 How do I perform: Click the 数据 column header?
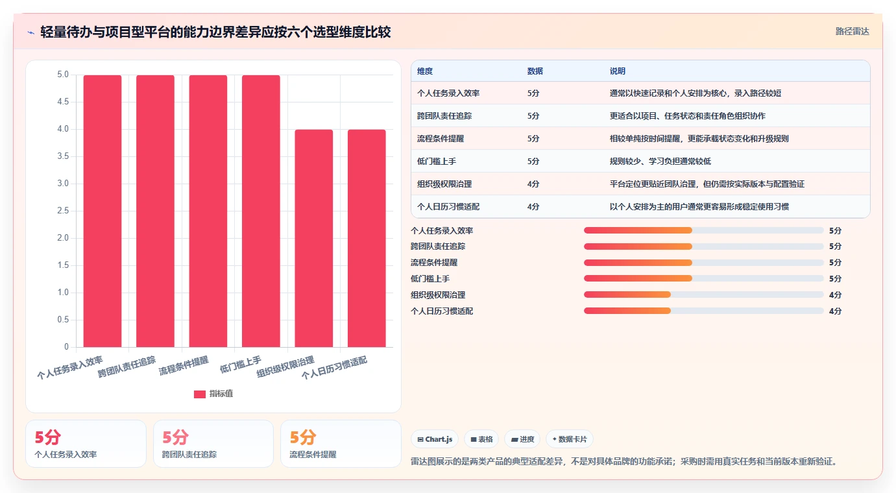(x=535, y=71)
